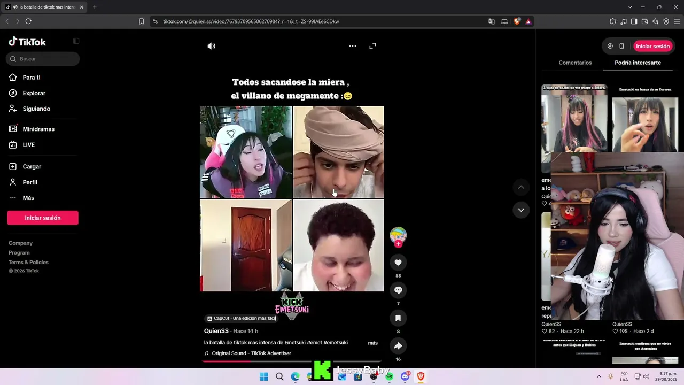Open the TikTok coins icon in header

point(610,46)
